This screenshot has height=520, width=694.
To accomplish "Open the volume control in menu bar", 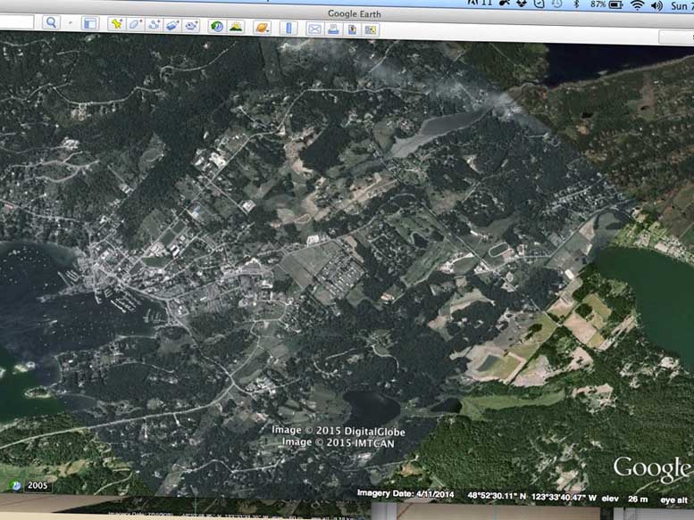I will click(656, 4).
